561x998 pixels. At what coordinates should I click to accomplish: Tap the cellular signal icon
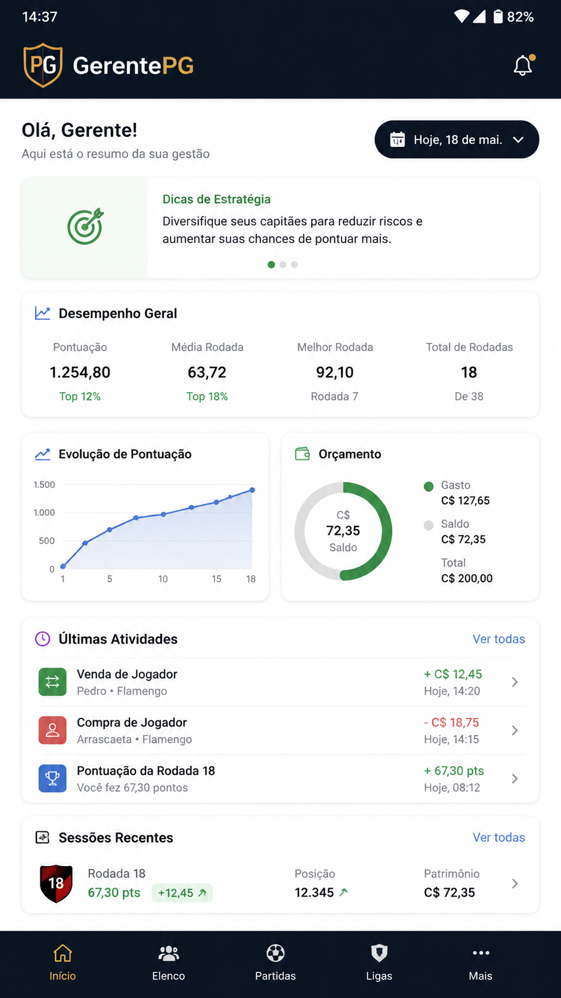click(479, 17)
